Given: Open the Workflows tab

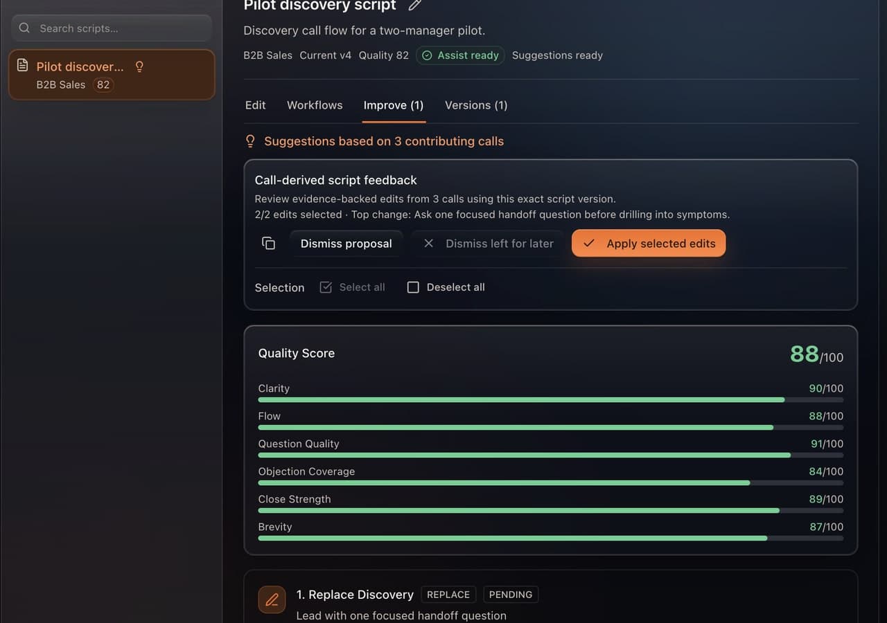Looking at the screenshot, I should pyautogui.click(x=315, y=105).
